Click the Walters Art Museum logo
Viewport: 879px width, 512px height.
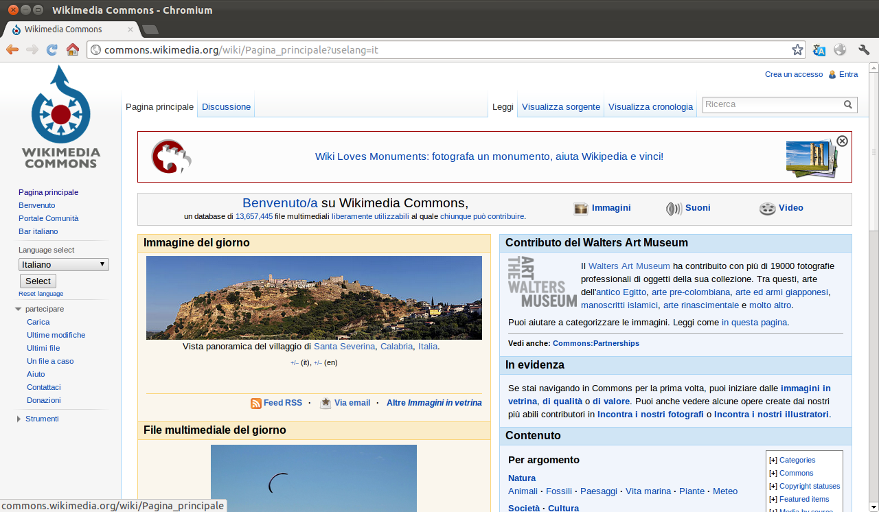tap(542, 281)
